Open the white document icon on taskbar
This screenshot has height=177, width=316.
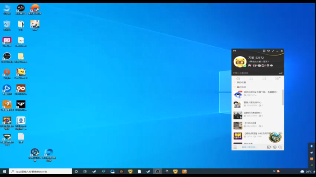click(139, 171)
